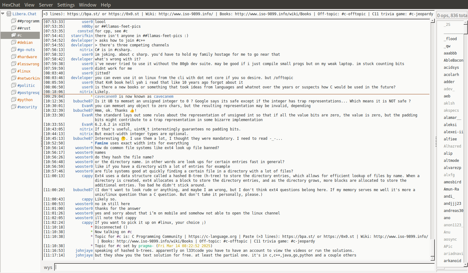Select user _qw in the user list
The image size is (468, 273).
[447, 46]
